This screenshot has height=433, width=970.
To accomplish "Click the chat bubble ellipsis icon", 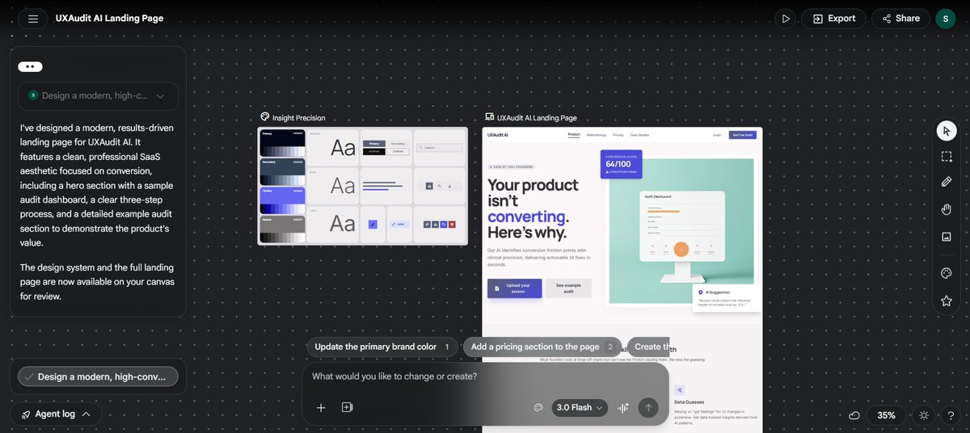I will [x=30, y=67].
